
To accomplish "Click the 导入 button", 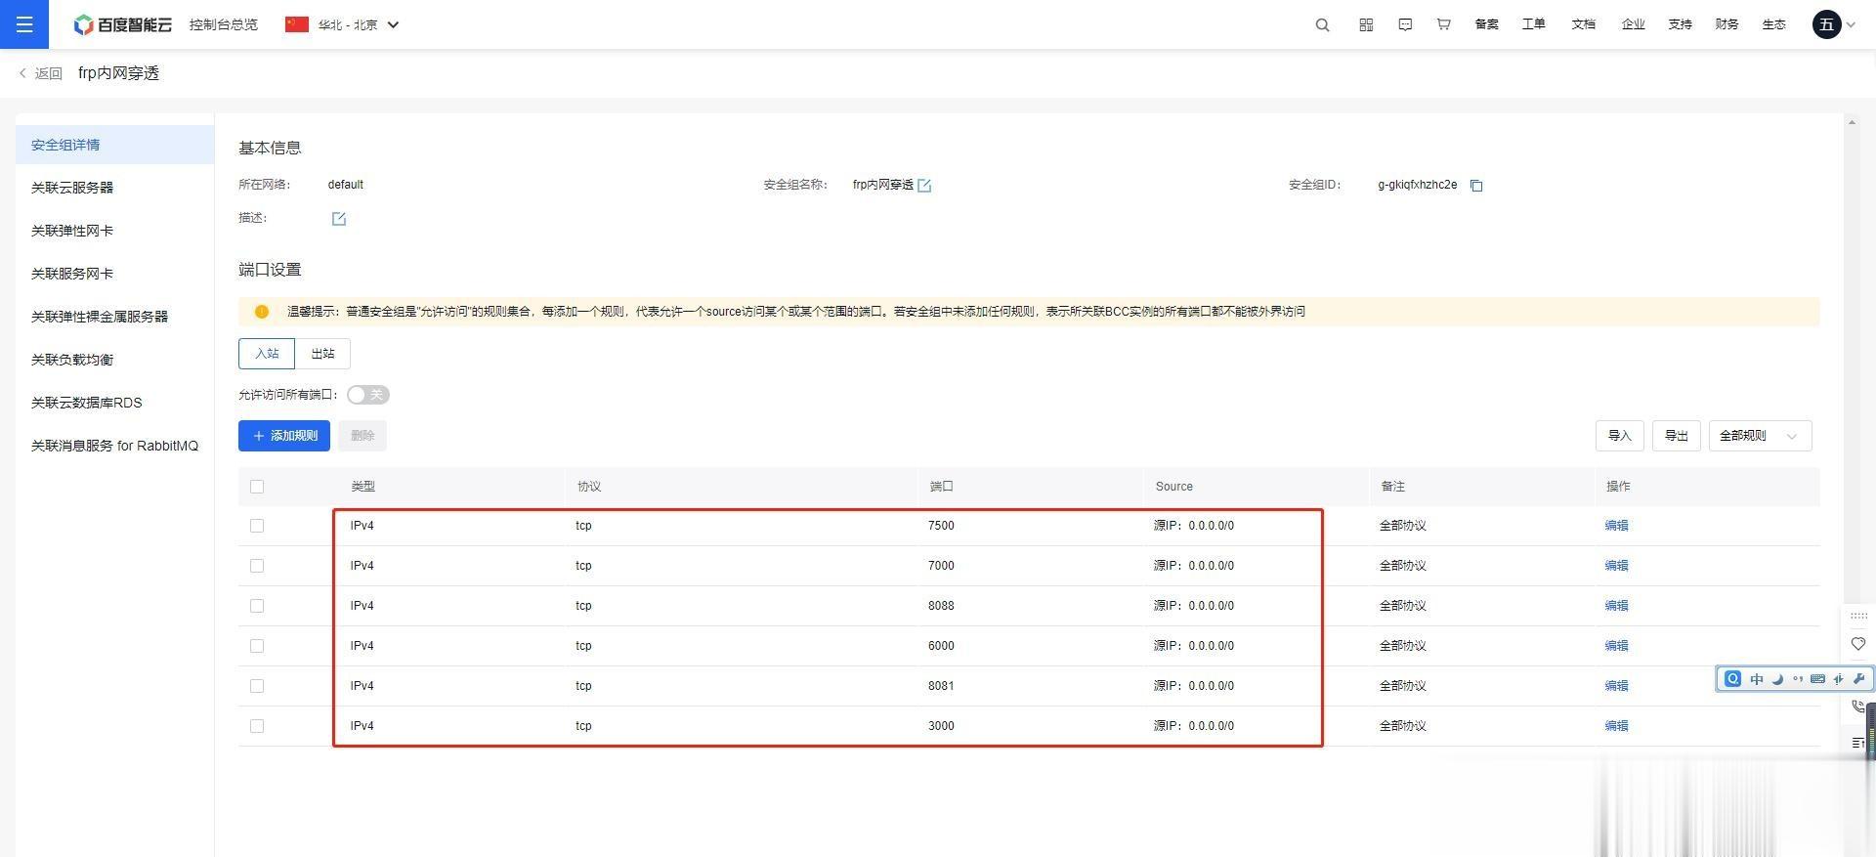I will pyautogui.click(x=1620, y=436).
